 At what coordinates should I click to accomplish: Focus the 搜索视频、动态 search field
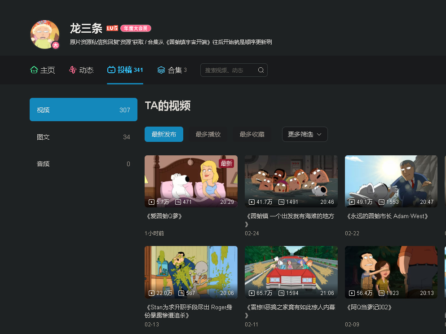coord(234,70)
